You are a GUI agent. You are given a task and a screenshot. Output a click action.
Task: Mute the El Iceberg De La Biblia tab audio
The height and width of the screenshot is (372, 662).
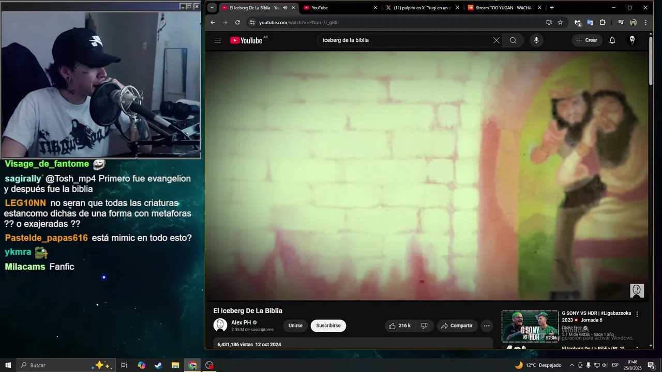tap(285, 8)
